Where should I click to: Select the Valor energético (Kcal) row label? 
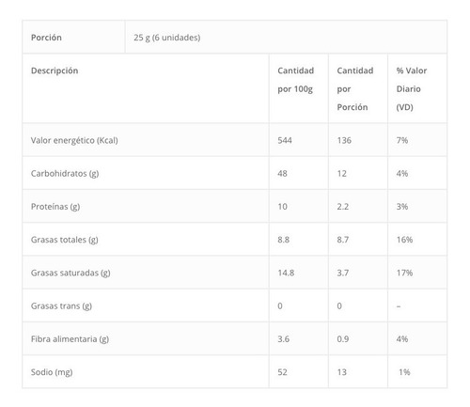74,140
